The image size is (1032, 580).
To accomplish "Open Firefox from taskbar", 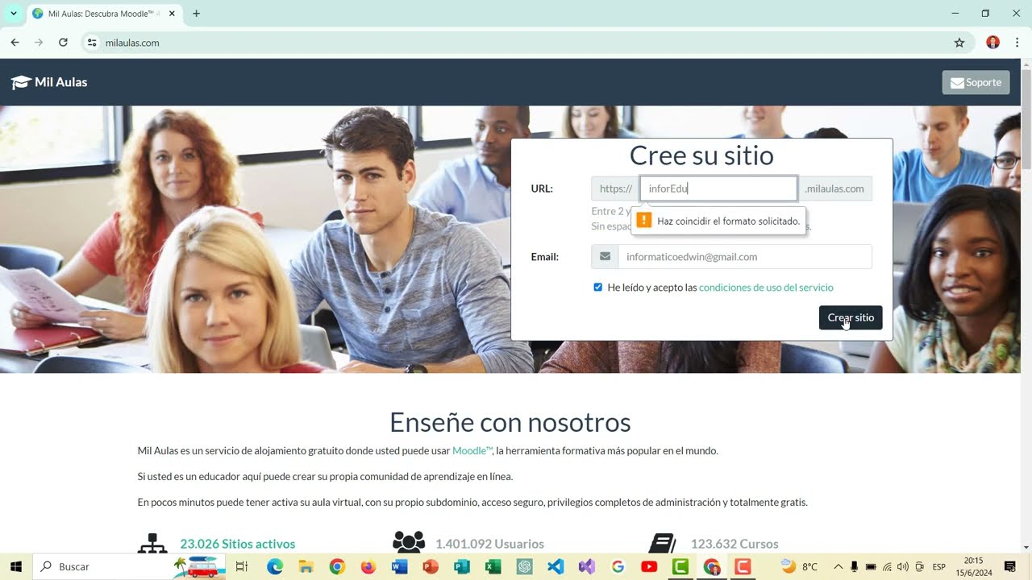I will pos(368,567).
